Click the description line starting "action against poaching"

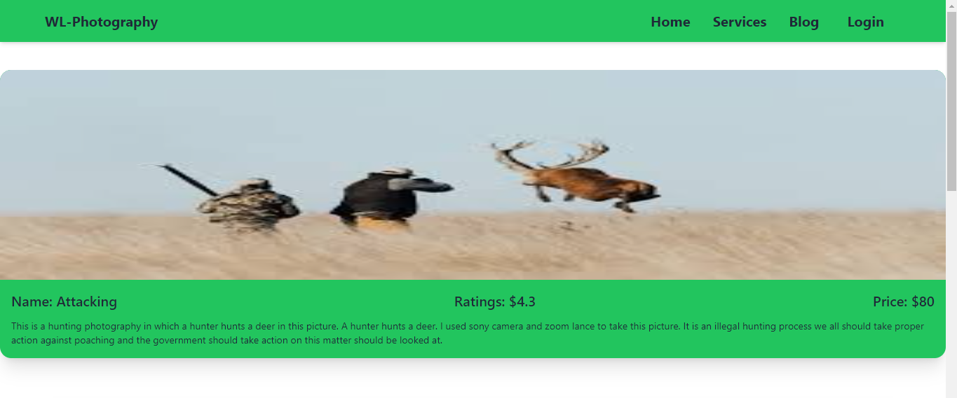point(226,341)
